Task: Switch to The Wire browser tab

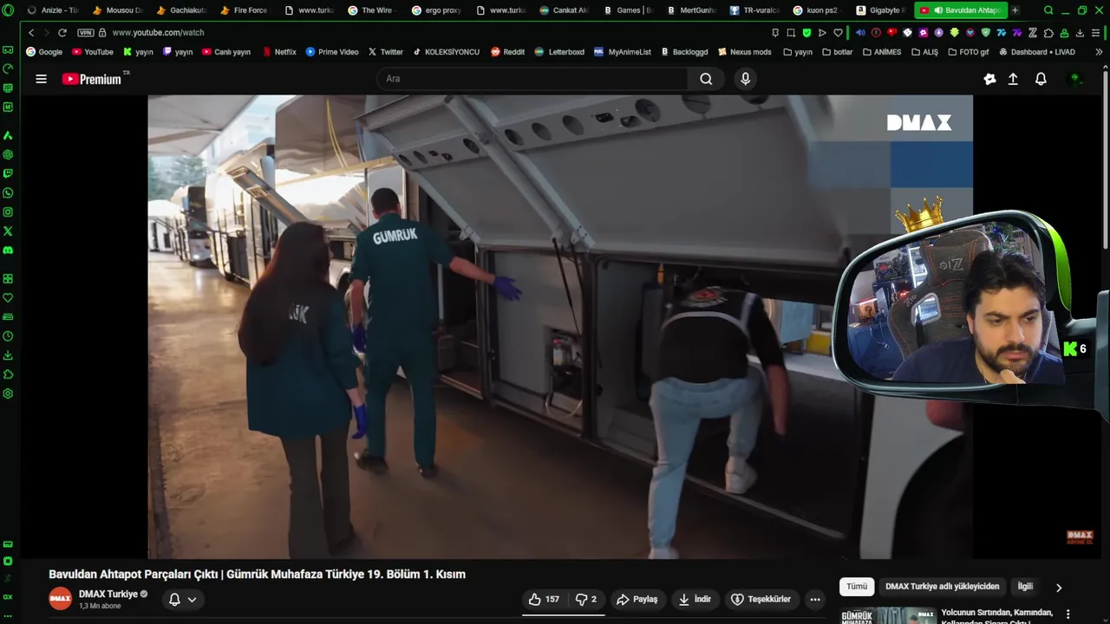Action: click(373, 10)
